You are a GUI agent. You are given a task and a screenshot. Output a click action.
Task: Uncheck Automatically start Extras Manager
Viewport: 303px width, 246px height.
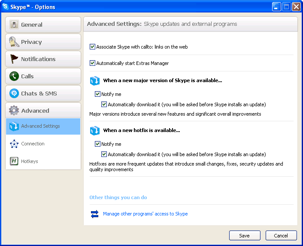[x=92, y=63]
